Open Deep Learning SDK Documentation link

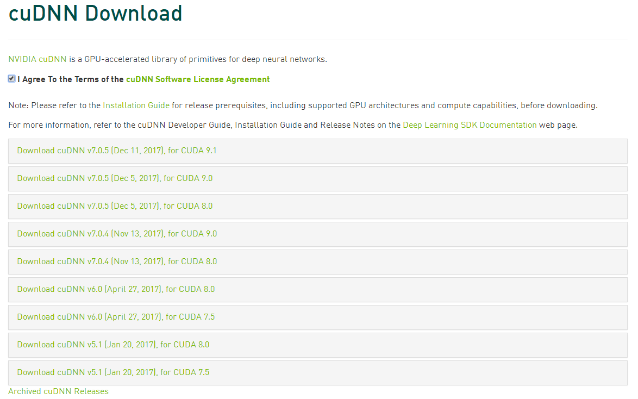pos(470,125)
